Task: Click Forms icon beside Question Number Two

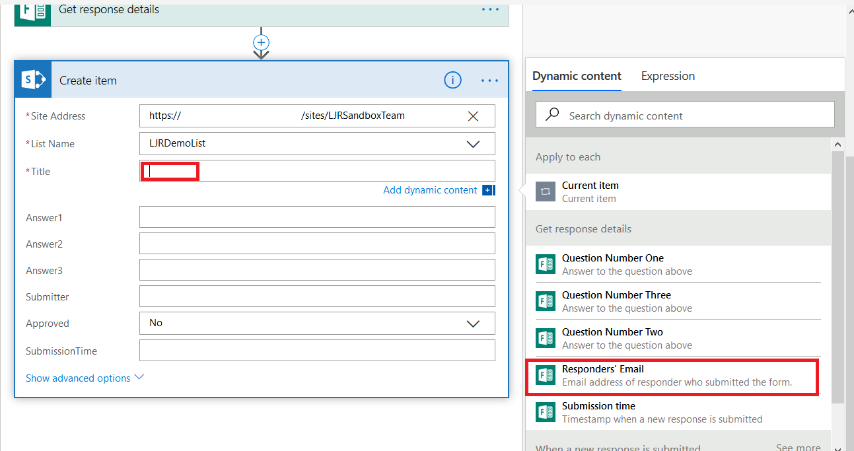Action: point(546,338)
